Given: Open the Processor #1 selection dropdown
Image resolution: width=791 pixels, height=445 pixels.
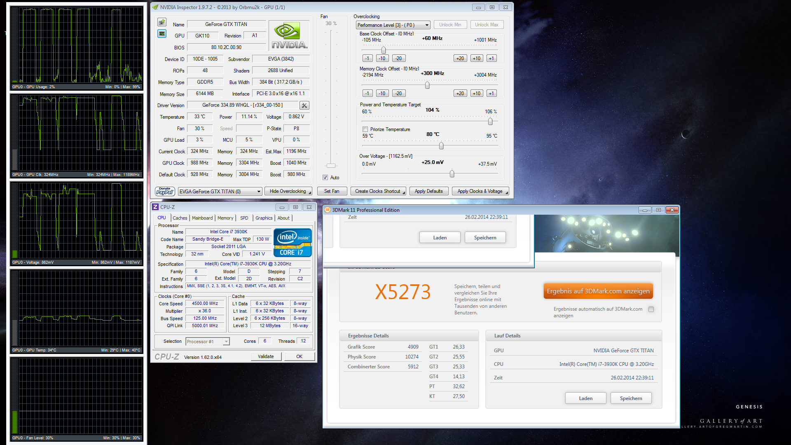Looking at the screenshot, I should (208, 342).
